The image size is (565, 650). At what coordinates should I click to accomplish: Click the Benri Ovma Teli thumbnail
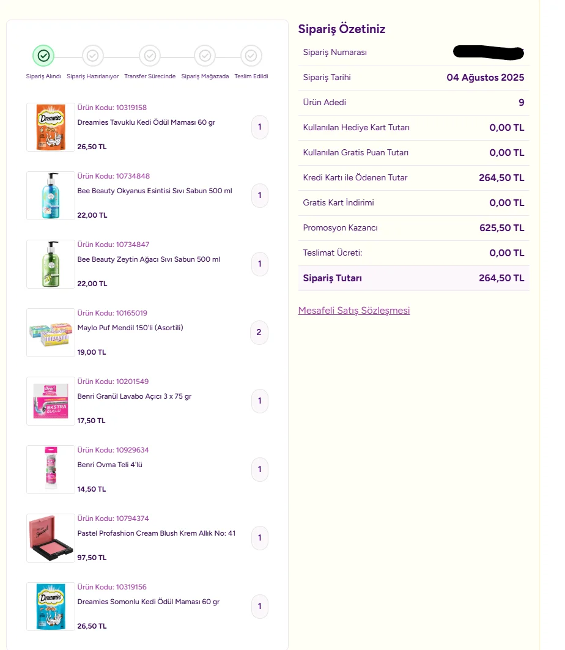(51, 470)
